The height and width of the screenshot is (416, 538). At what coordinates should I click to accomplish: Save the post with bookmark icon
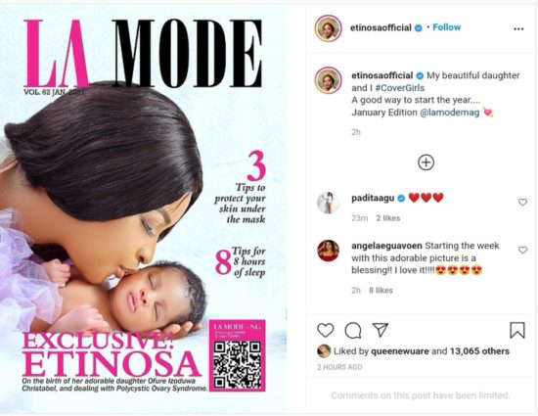click(x=517, y=330)
